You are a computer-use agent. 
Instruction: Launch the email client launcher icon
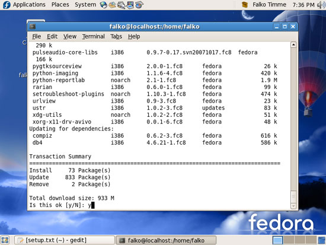click(112, 5)
